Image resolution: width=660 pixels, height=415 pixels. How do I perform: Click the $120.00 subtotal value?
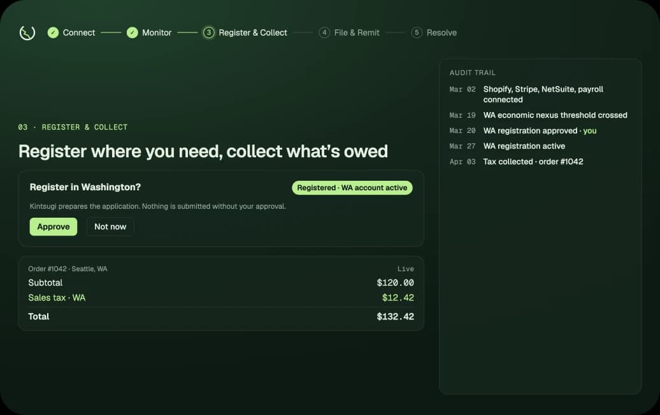395,283
